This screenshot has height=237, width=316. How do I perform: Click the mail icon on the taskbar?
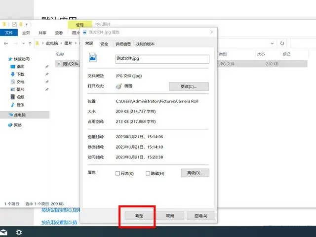pyautogui.click(x=3, y=233)
